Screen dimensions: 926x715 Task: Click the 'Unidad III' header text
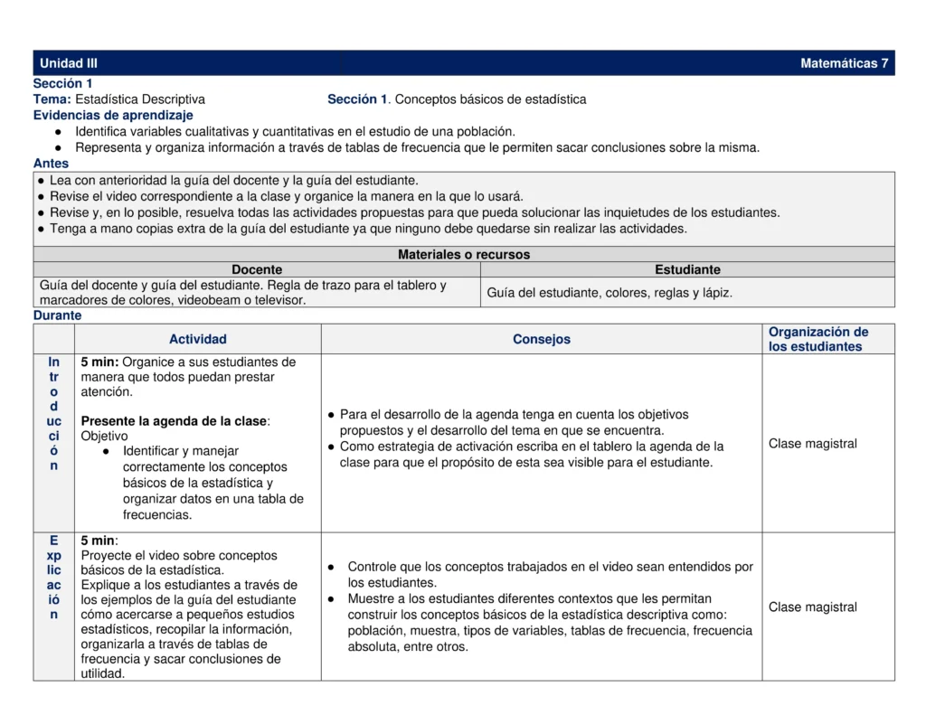[x=69, y=63]
